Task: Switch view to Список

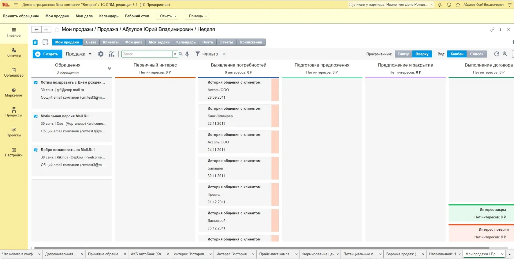Action: 476,54
